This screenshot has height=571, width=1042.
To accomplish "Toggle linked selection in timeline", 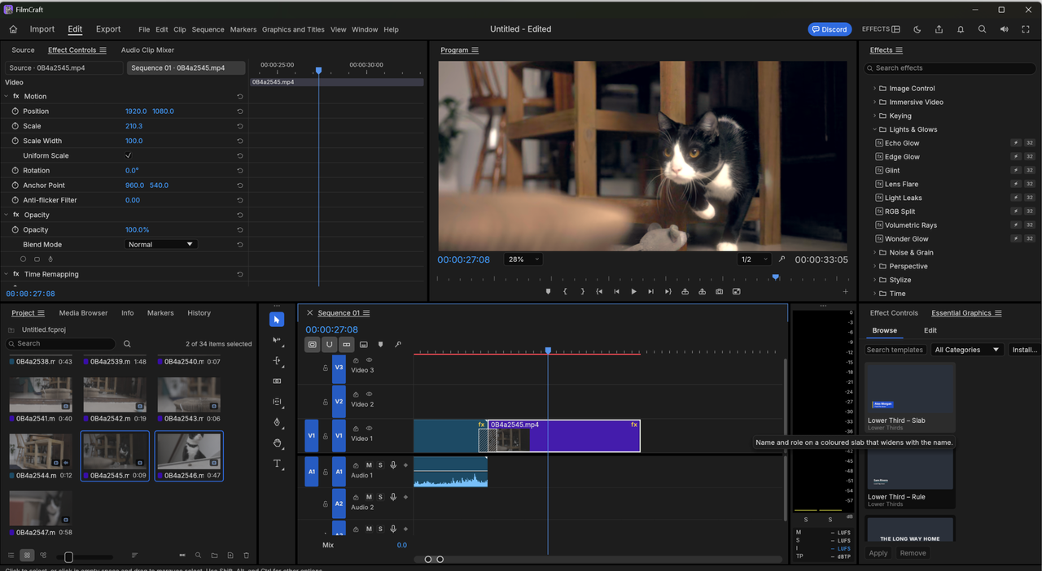I will pos(346,345).
